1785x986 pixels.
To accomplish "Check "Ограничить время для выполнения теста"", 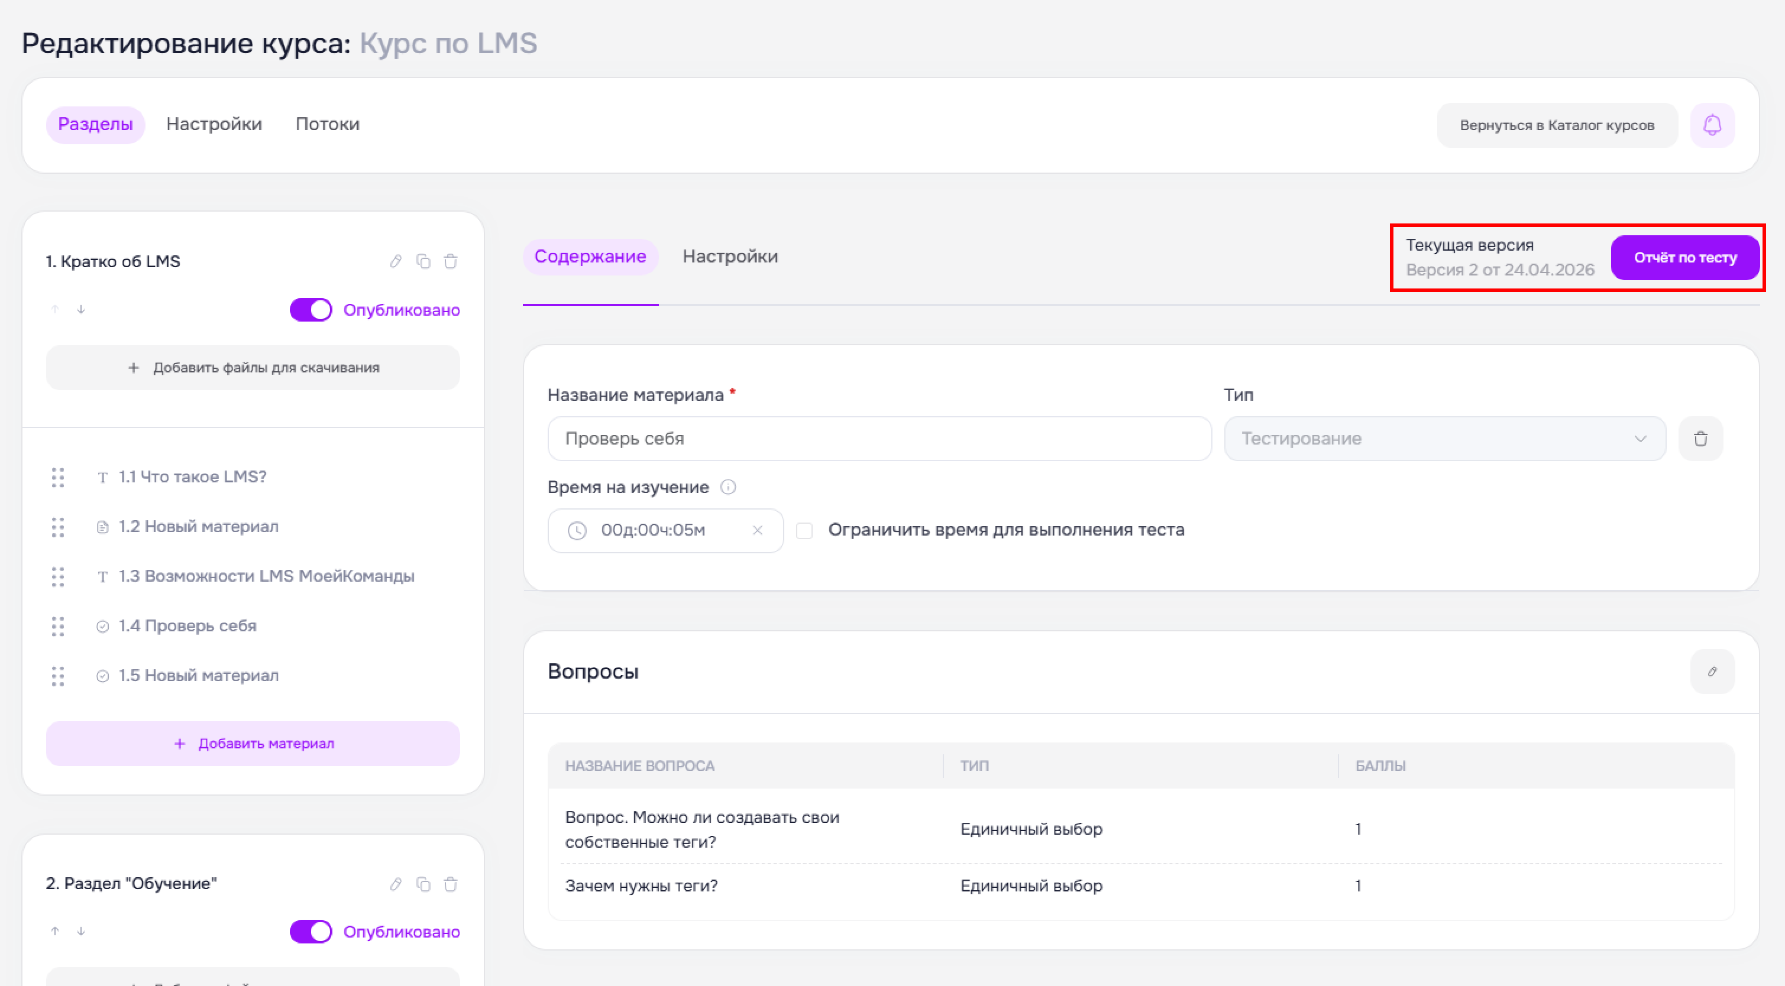I will coord(804,530).
